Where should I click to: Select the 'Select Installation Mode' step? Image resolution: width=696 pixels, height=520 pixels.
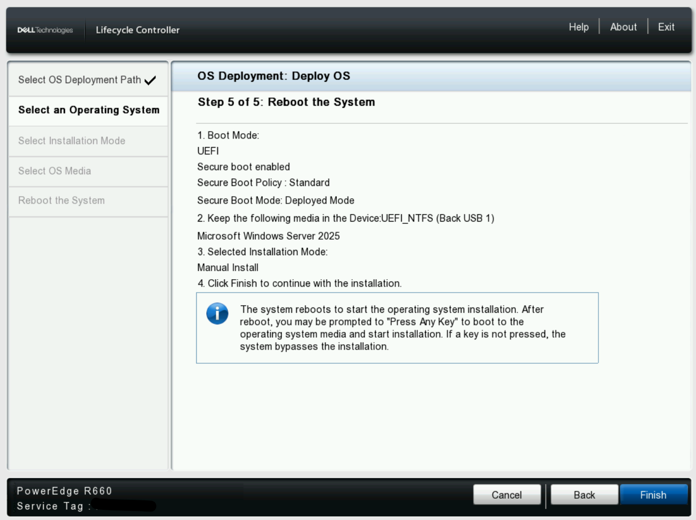[x=88, y=141]
